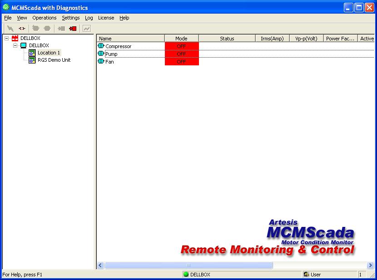Click the green DELLBOX status bar indicator
This screenshot has height=280, width=377.
[x=186, y=275]
